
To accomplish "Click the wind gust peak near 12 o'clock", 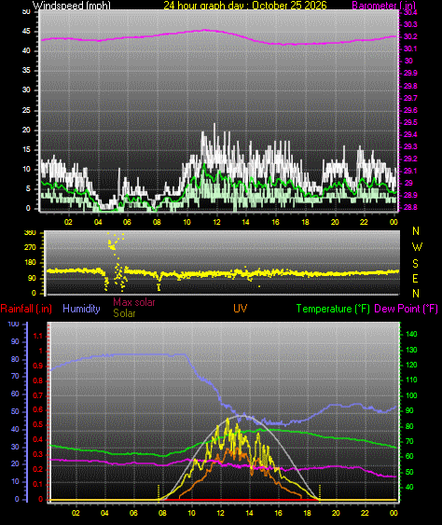I will tap(214, 125).
